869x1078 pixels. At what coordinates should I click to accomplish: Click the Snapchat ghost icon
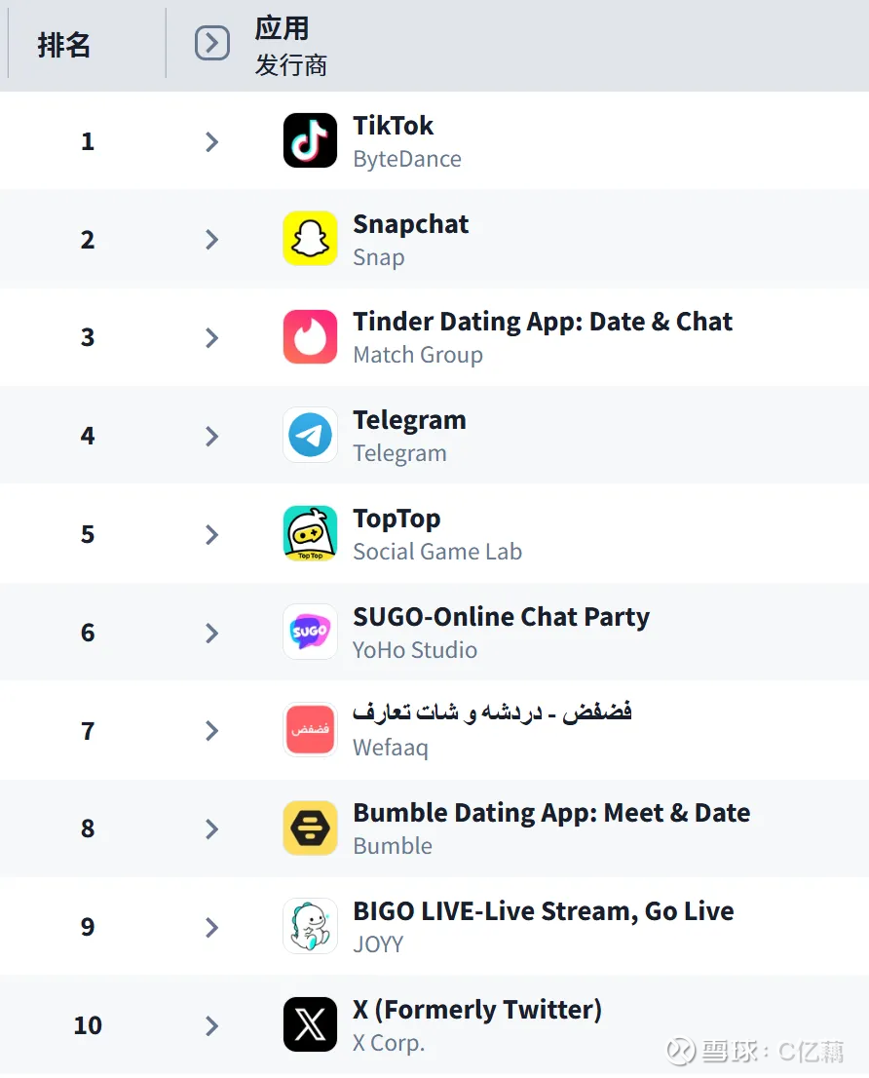click(x=310, y=239)
